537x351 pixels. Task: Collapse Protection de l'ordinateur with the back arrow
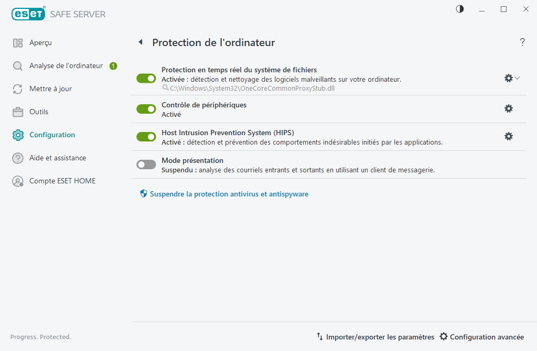(x=140, y=42)
